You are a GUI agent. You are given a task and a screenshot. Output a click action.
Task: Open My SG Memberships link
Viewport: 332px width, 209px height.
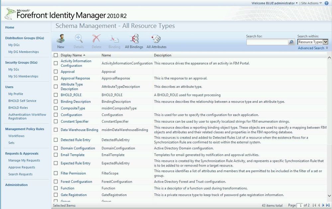coord(23,76)
